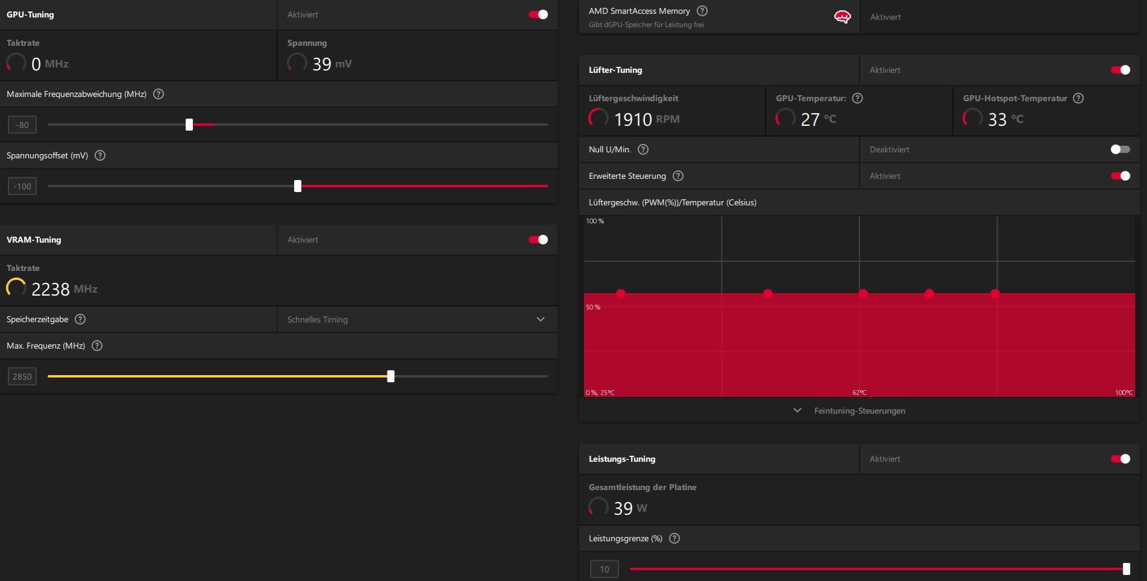
Task: Click the board power reading 39 W
Action: click(630, 508)
